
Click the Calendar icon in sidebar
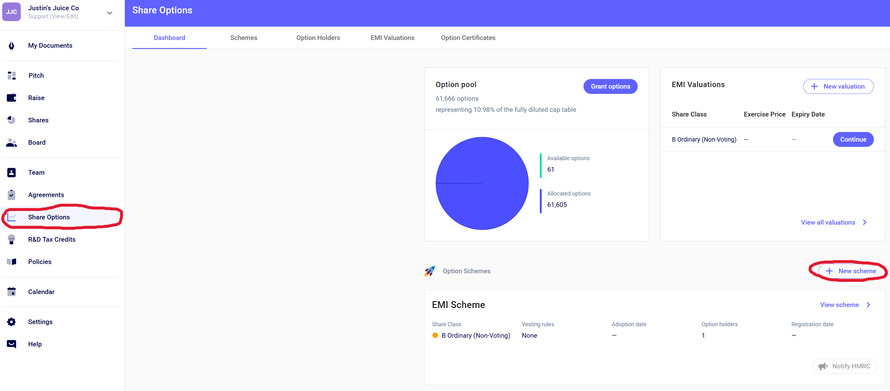tap(11, 292)
